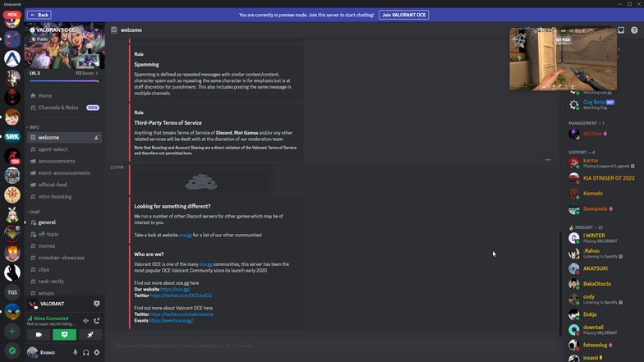Open member AKATSUKI profile

[602, 268]
